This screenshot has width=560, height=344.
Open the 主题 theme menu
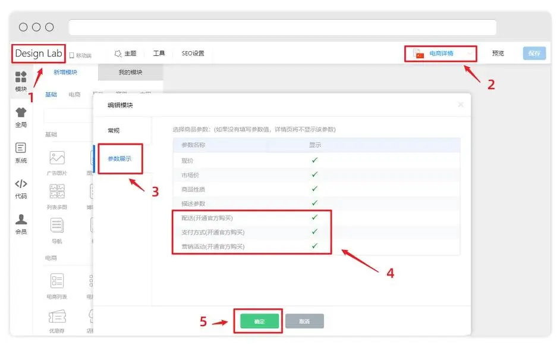tap(125, 54)
